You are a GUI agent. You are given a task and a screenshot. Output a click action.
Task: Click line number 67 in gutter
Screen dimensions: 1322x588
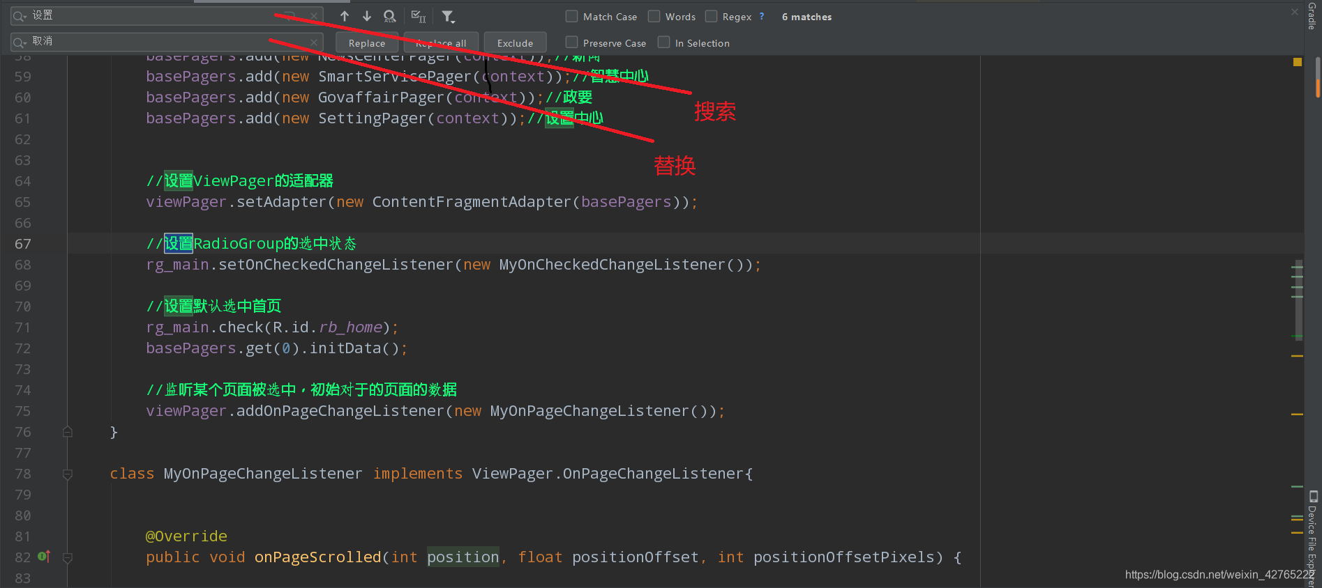click(x=23, y=244)
